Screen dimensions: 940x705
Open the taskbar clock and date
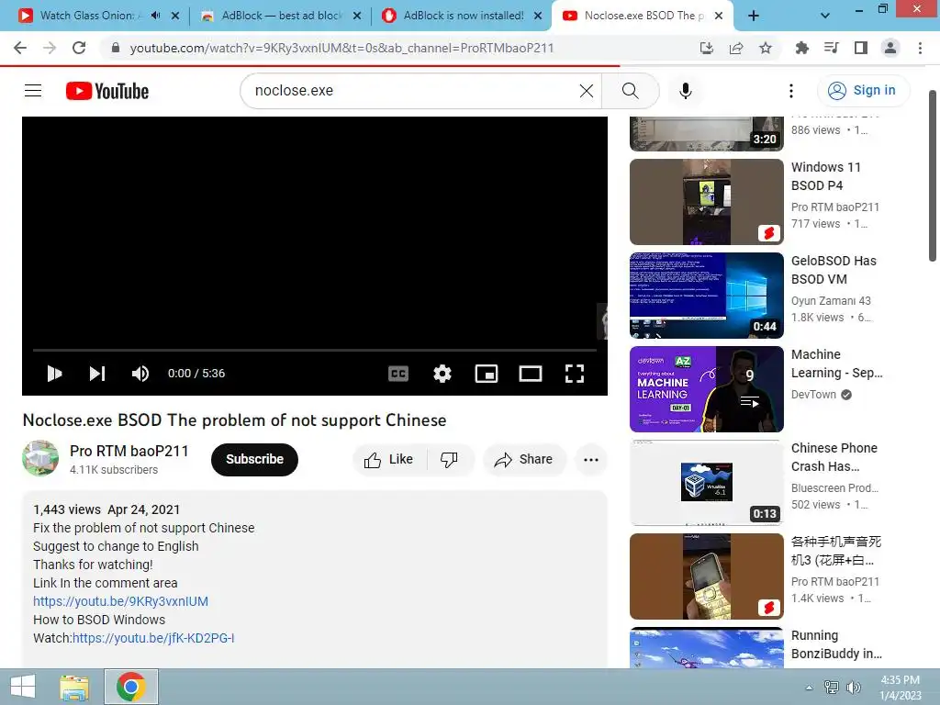pos(900,688)
